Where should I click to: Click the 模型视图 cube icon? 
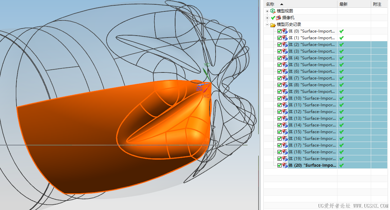[272, 11]
